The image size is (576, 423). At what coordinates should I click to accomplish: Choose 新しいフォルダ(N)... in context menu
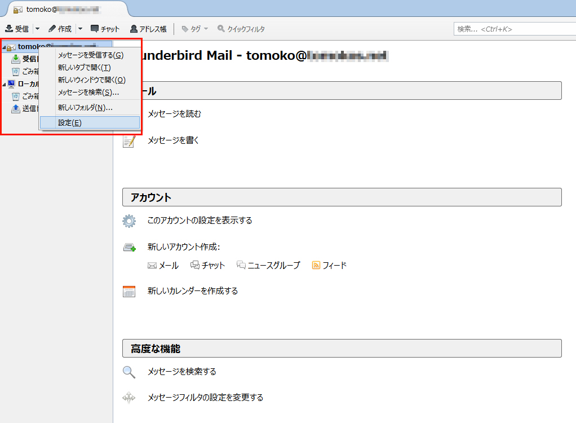point(90,108)
